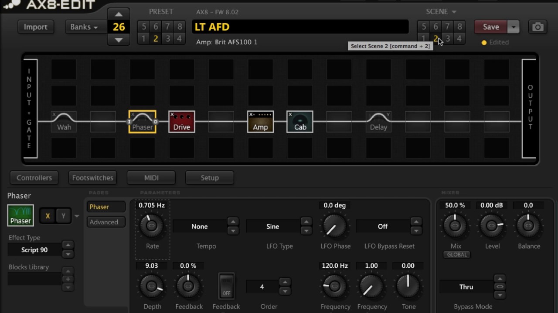Open the LFO Type Sine selector

tap(273, 226)
